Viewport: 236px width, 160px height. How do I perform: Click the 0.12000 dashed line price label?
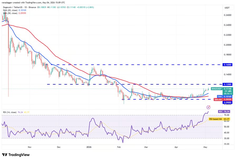(x=228, y=84)
